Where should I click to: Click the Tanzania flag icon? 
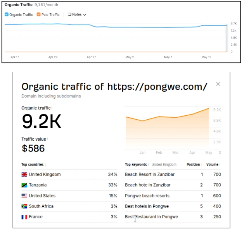(24, 185)
